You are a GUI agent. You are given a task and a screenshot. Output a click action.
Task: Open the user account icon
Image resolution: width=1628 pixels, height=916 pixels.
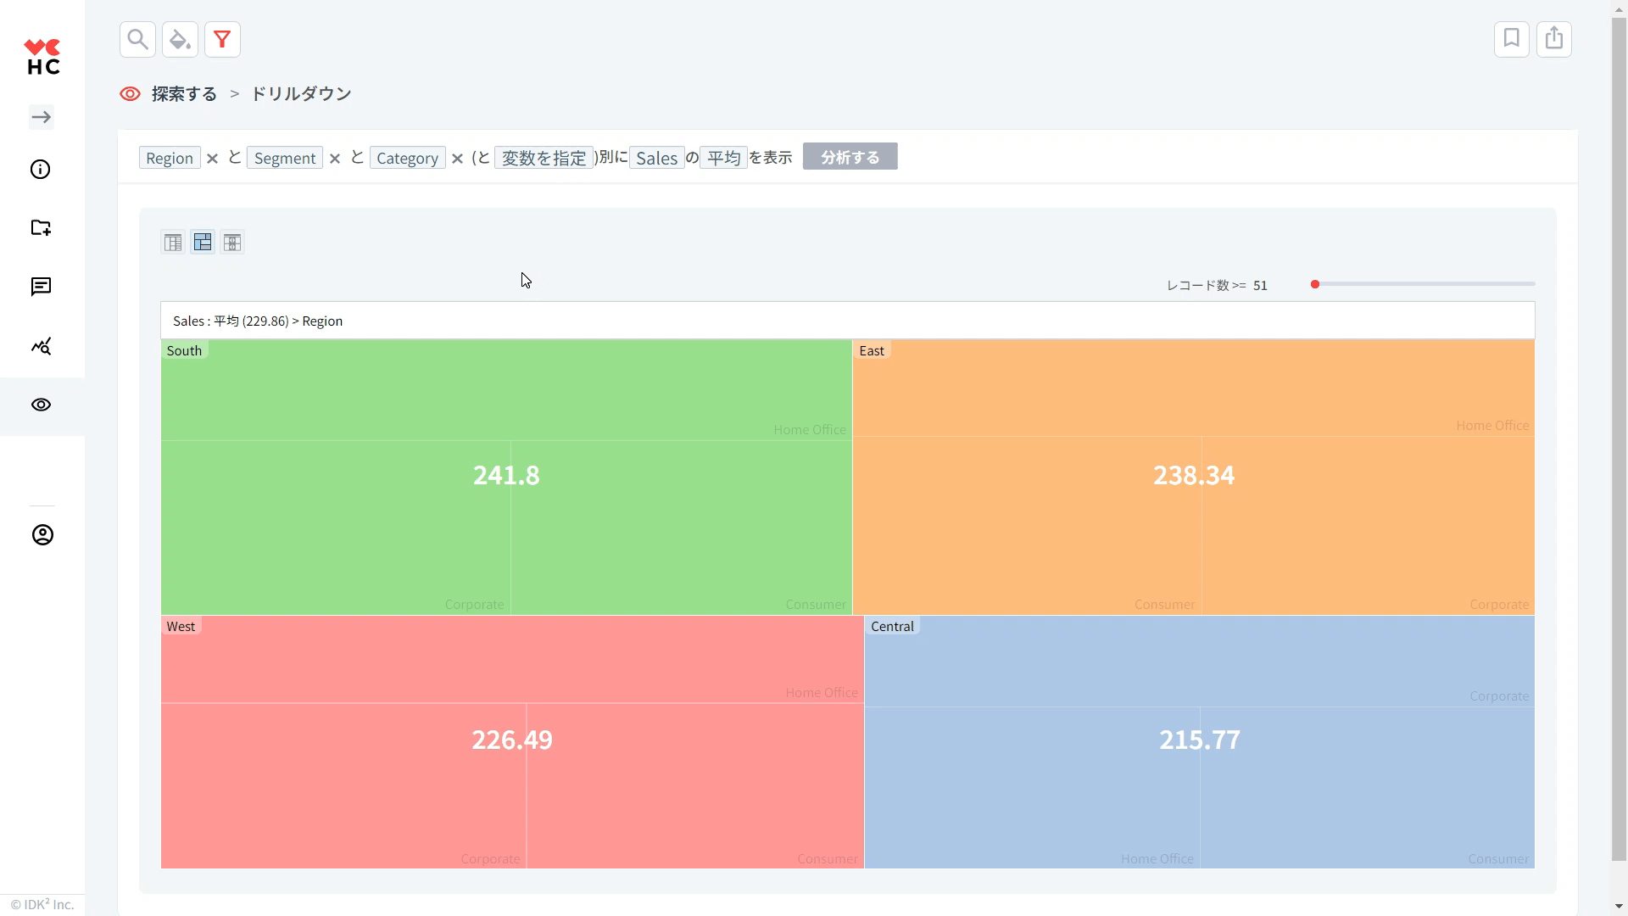coord(42,535)
